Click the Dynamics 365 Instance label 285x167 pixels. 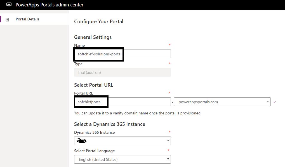tap(94, 132)
